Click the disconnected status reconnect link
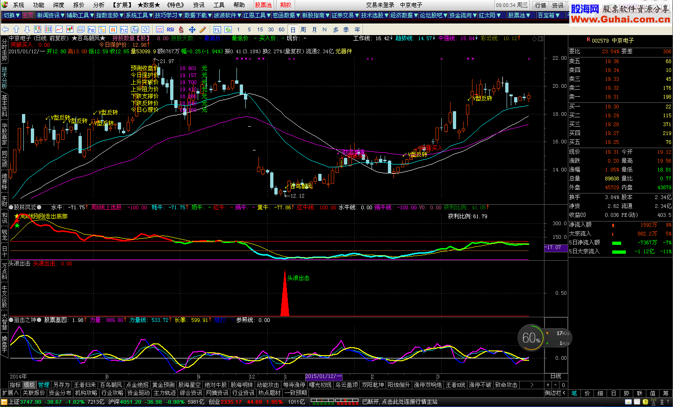673x407 pixels. tap(400, 402)
